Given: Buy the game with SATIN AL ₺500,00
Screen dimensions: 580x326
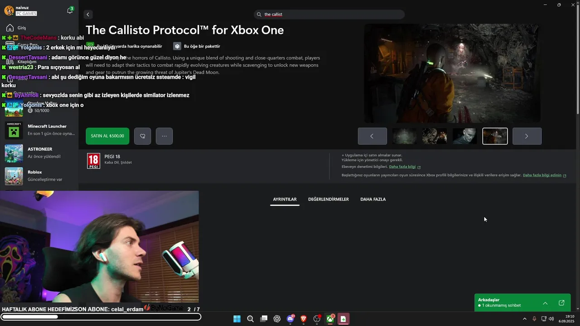Looking at the screenshot, I should tap(107, 136).
